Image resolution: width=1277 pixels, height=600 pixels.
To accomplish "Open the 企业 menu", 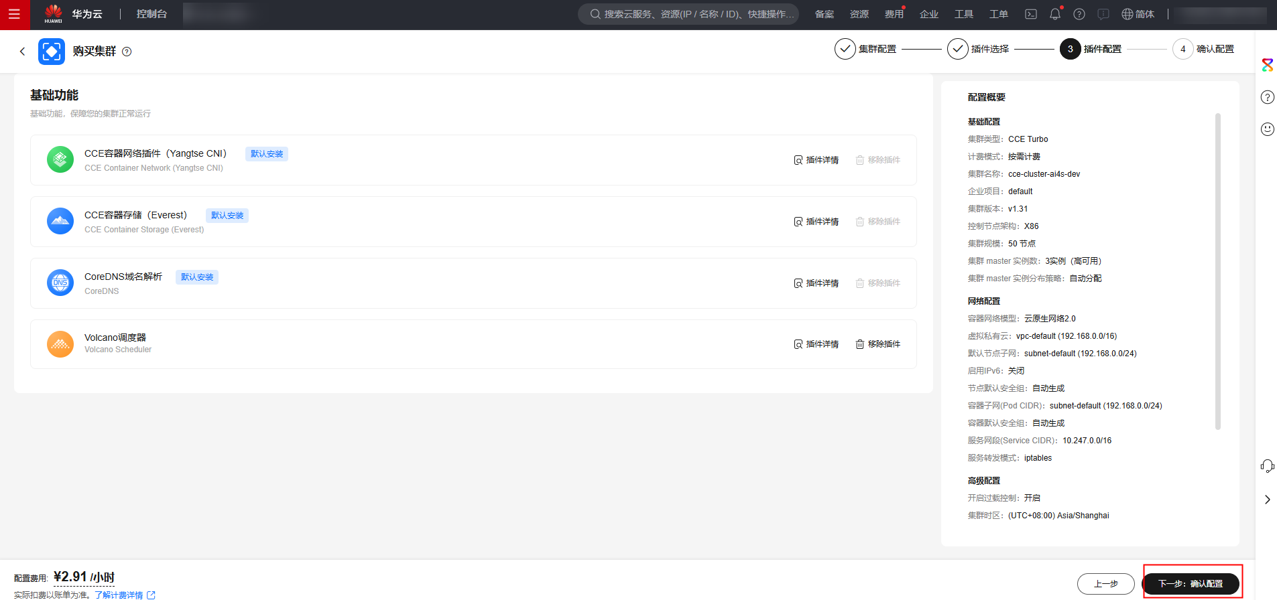I will point(929,14).
